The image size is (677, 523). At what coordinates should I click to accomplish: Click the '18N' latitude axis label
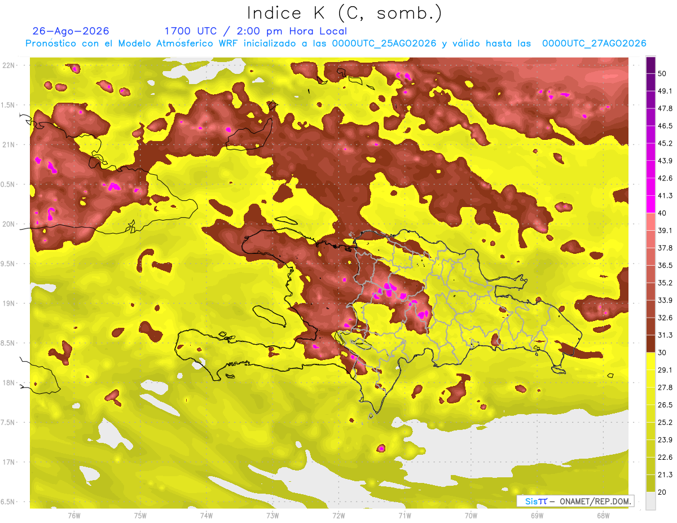pyautogui.click(x=10, y=383)
